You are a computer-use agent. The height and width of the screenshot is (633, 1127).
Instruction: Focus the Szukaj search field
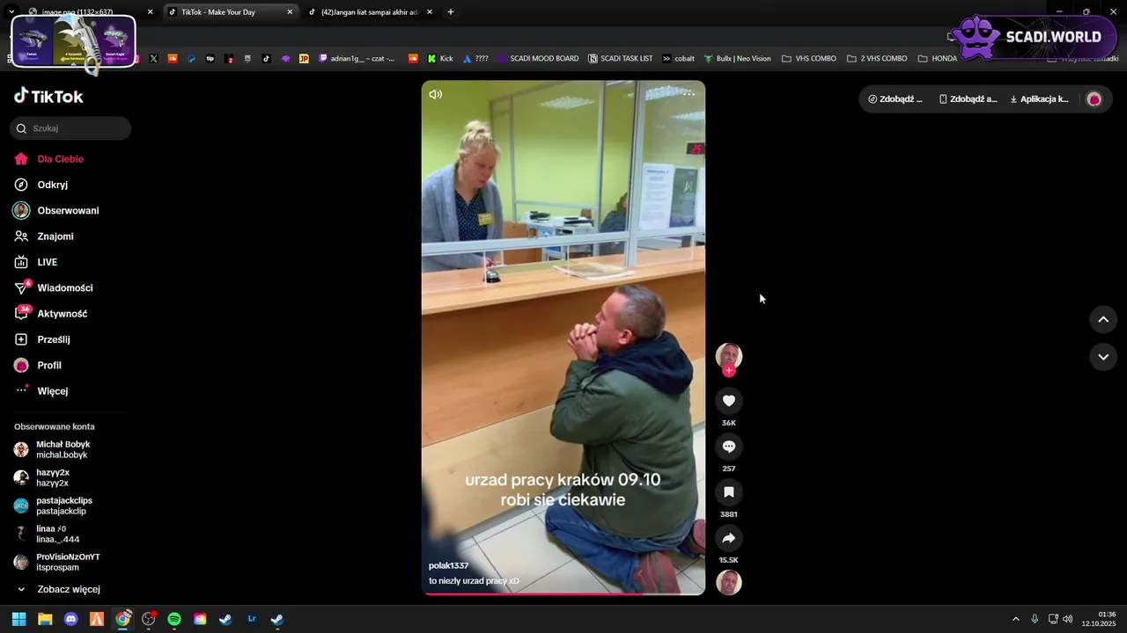tap(70, 128)
